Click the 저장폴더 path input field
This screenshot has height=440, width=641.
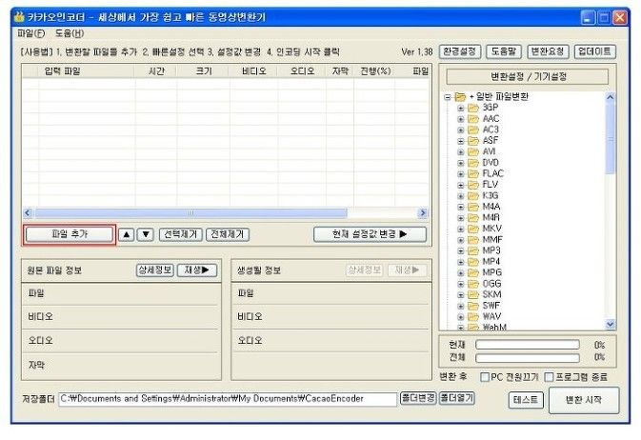click(x=228, y=399)
